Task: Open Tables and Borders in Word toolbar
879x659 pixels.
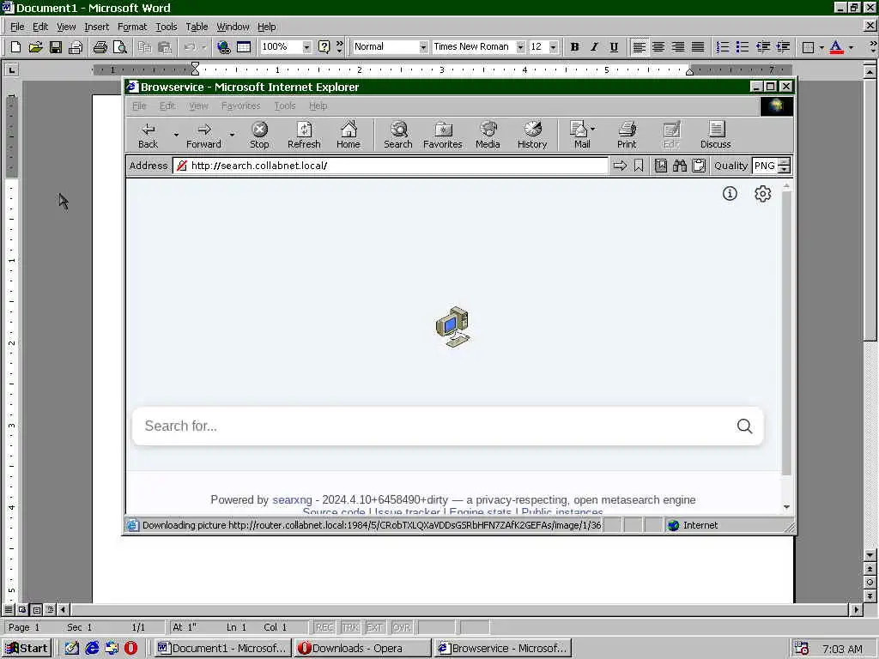Action: [244, 47]
